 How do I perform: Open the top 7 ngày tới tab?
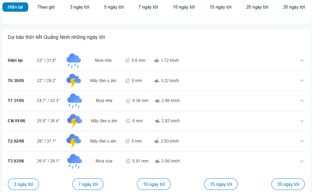[x=148, y=7]
